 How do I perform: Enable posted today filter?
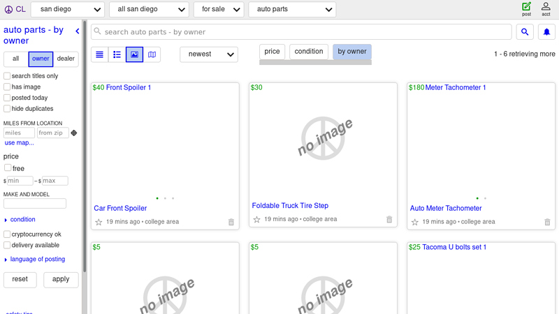[7, 98]
